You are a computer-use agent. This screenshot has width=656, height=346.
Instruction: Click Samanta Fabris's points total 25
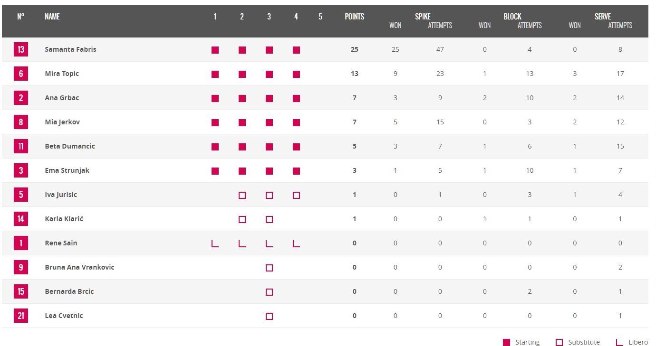354,49
